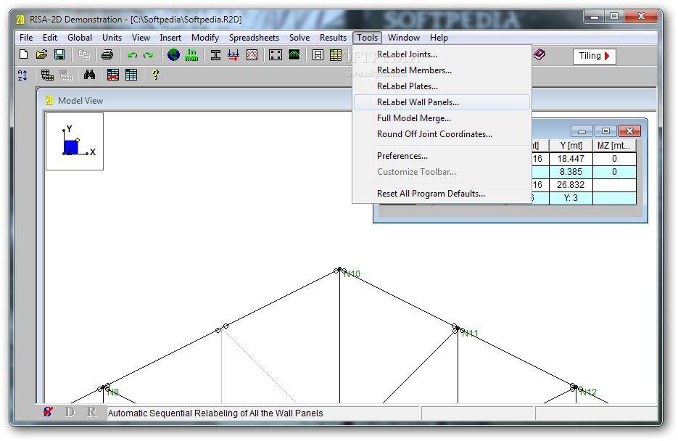Select cell with value 18.447
This screenshot has width=678, height=441.
click(571, 159)
